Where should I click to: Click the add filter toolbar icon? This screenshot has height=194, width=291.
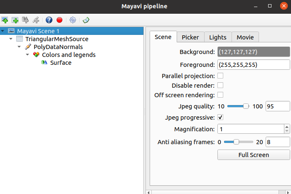pyautogui.click(x=36, y=20)
